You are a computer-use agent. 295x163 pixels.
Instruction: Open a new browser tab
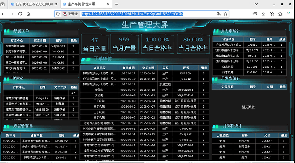pos(117,4)
